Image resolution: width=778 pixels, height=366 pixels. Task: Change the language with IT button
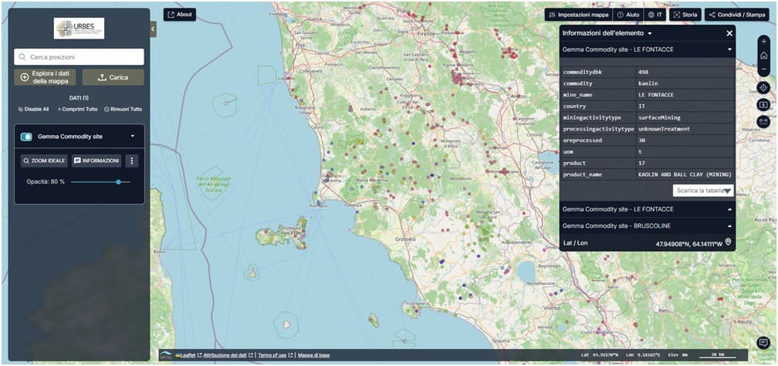pyautogui.click(x=655, y=15)
